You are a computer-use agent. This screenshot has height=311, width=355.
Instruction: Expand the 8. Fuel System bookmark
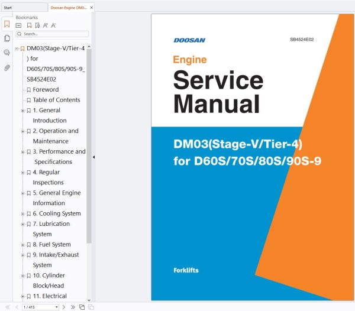click(23, 245)
